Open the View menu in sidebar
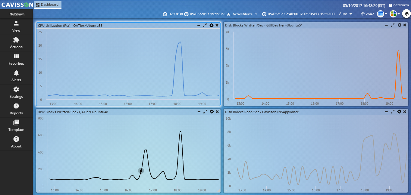This screenshot has width=411, height=195. tap(16, 26)
